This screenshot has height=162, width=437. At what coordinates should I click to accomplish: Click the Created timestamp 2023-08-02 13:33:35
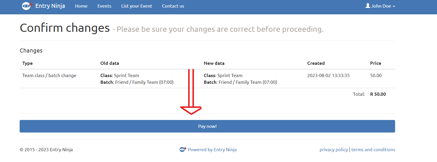click(x=328, y=75)
